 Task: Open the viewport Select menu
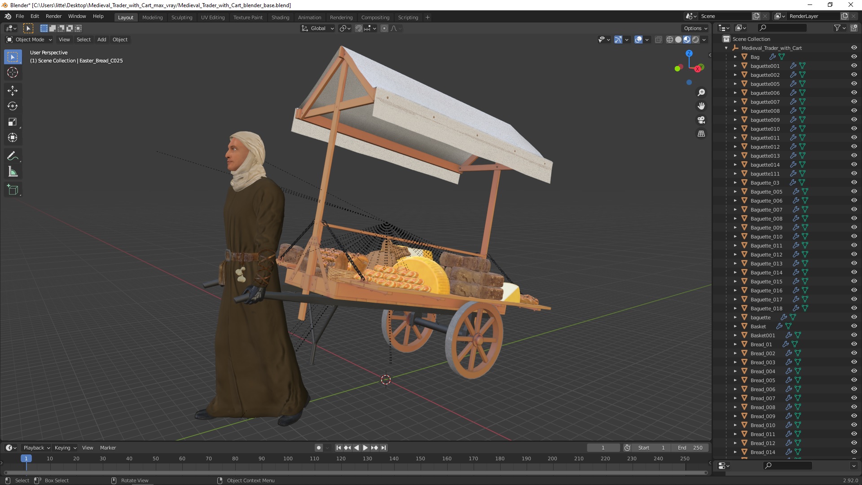84,40
